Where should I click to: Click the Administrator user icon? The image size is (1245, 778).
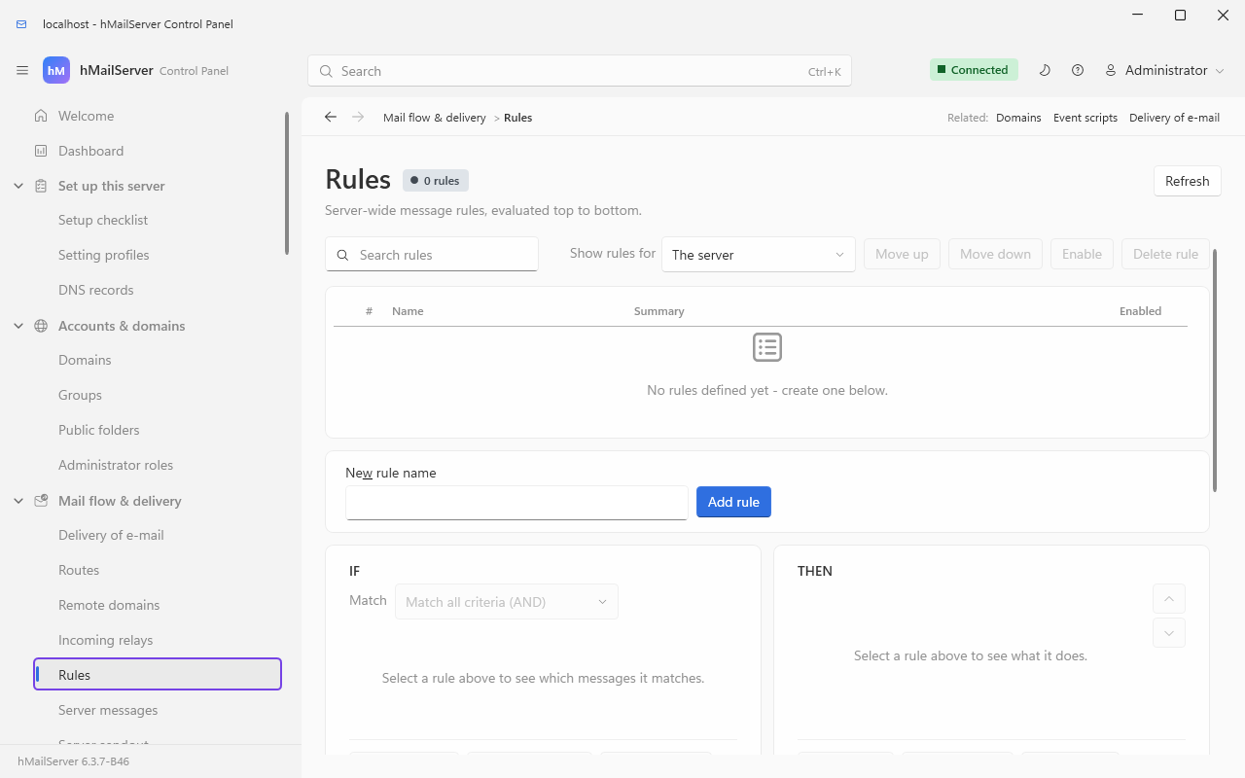(x=1111, y=70)
